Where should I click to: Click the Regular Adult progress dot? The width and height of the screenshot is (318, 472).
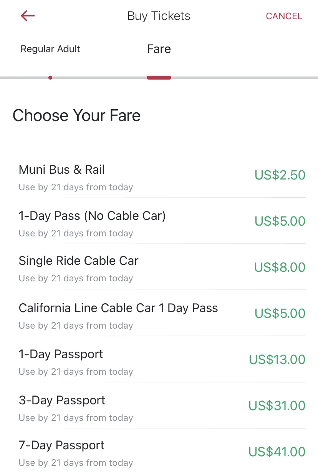tap(50, 78)
